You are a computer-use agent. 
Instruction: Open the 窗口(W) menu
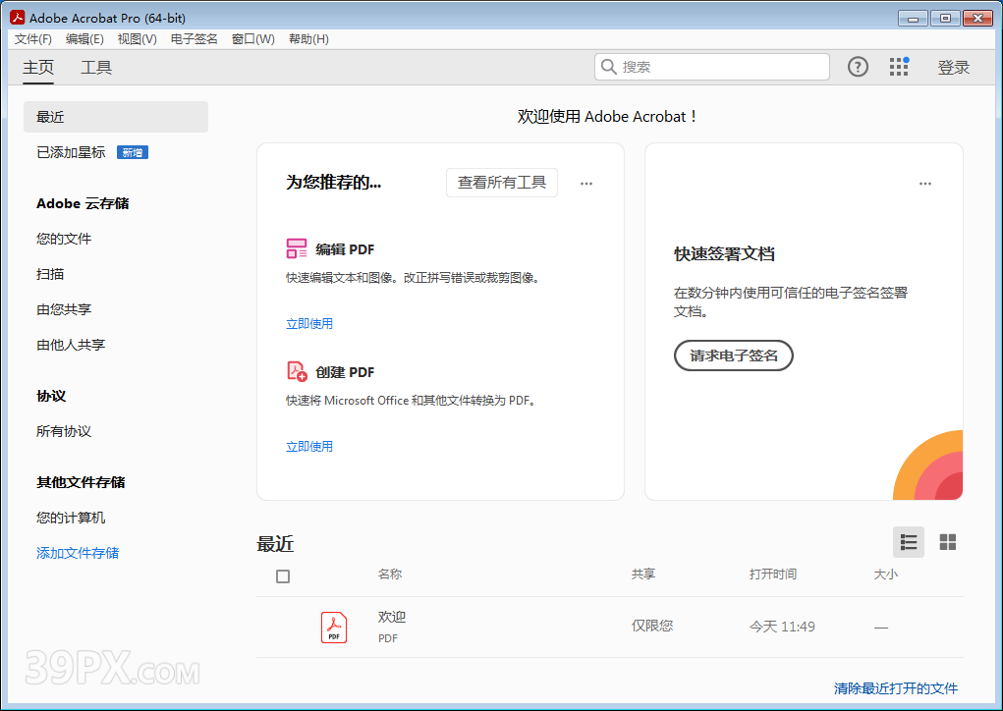(253, 39)
